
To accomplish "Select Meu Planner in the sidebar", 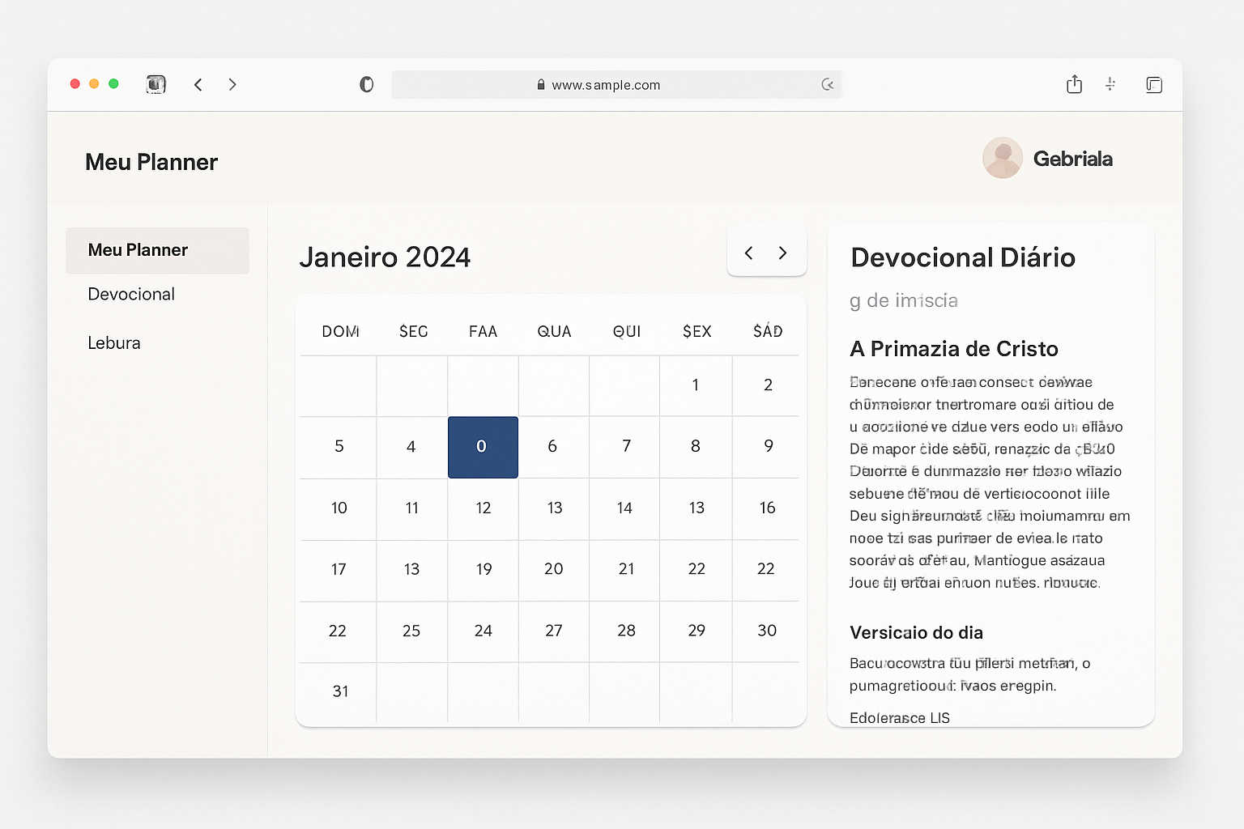I will tap(157, 250).
